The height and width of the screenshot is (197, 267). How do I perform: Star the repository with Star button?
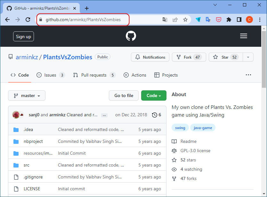226,57
